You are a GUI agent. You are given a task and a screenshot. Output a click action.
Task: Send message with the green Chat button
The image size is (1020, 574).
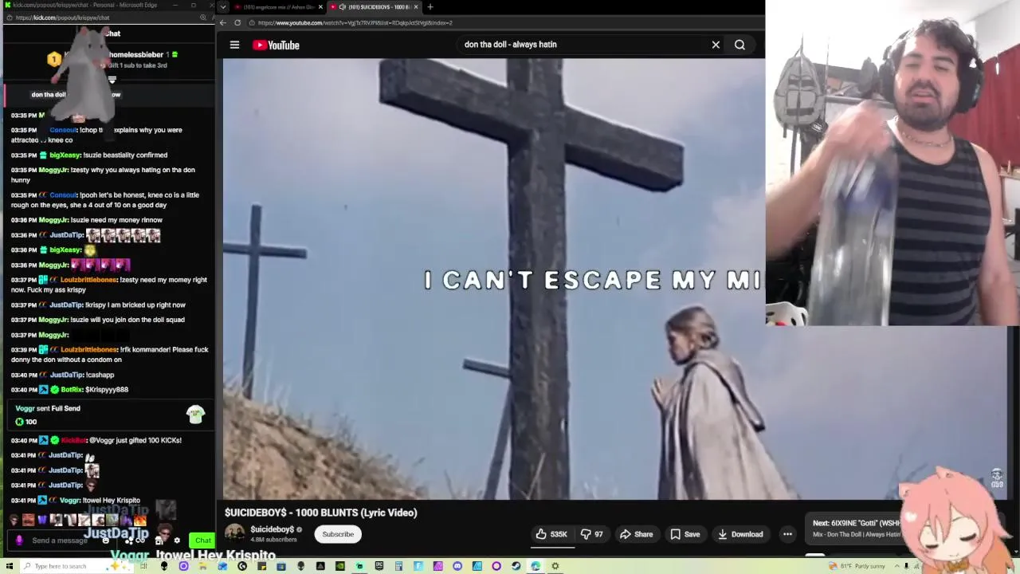click(203, 541)
